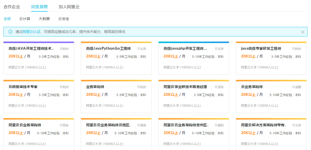
Task: Click location pin on 阿里云解决方案架构师专有 card
Action: click(294, 125)
